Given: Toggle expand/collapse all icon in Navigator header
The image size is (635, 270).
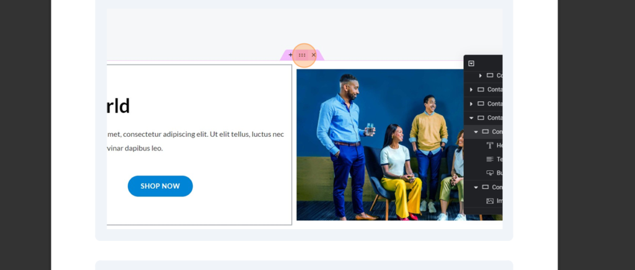Looking at the screenshot, I should [x=471, y=63].
